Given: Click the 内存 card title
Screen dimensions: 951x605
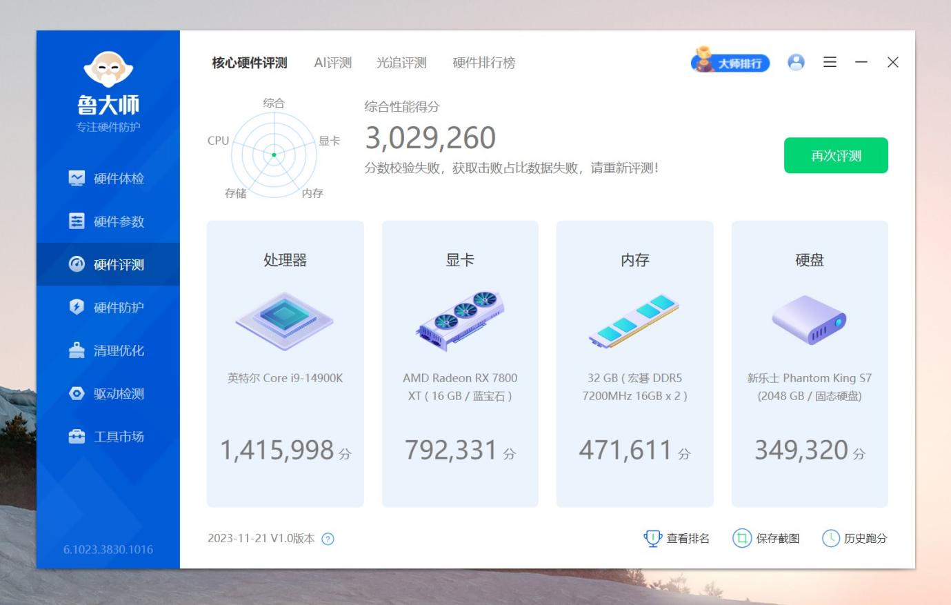Looking at the screenshot, I should [634, 260].
